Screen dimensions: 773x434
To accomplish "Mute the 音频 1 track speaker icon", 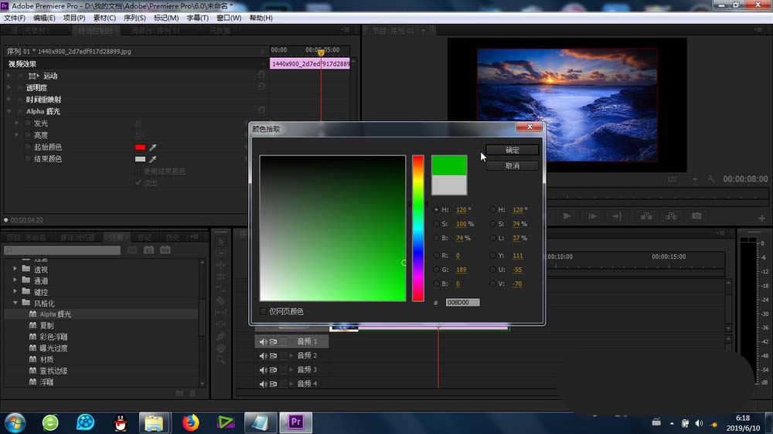I will (x=263, y=341).
